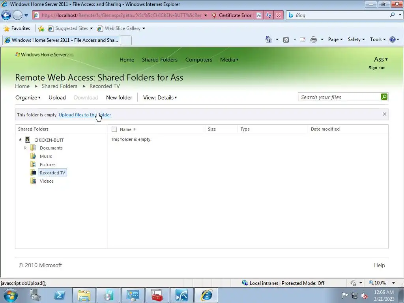
Task: Open the red toolbox taskbar icon
Action: click(x=157, y=295)
